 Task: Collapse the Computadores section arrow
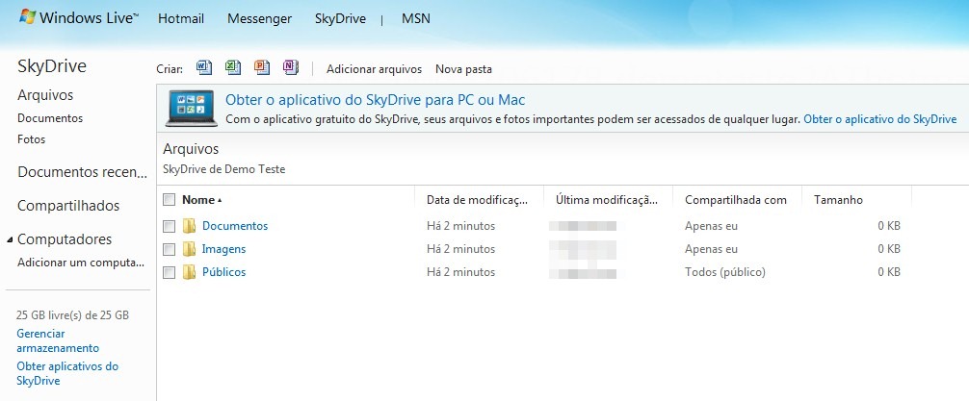[x=10, y=239]
